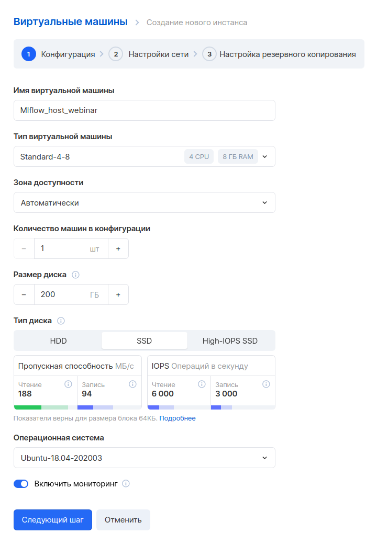Click info icon for IOPS Чтение 6 000

[202, 384]
